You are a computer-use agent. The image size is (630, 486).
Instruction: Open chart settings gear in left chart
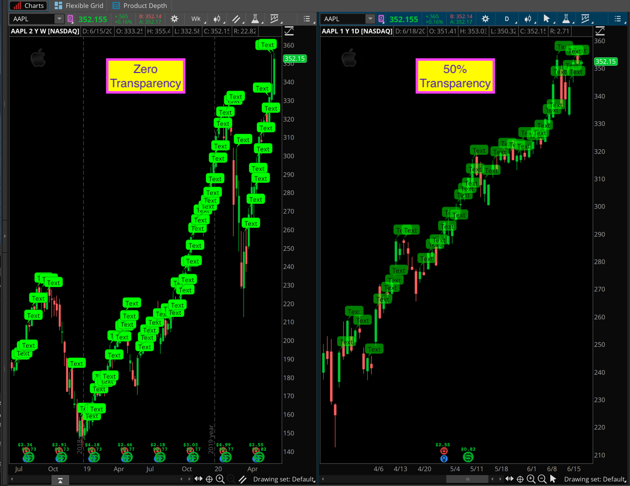coord(174,19)
